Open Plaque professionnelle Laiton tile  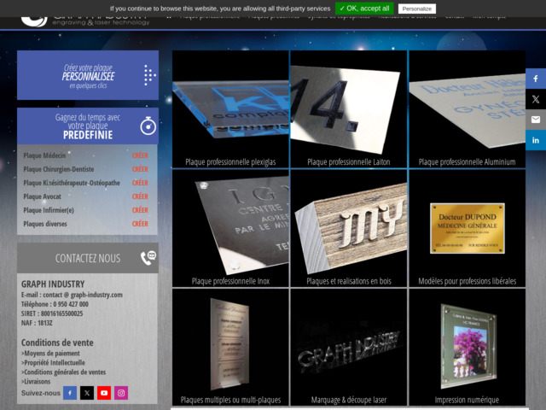[349, 109]
